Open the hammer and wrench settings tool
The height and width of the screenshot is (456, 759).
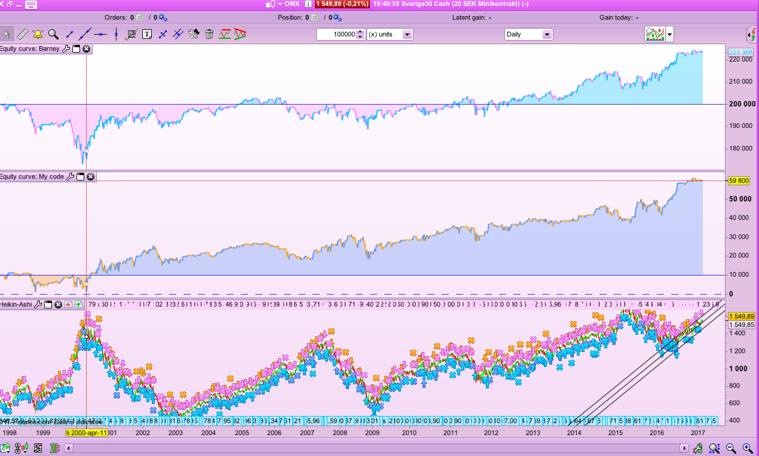pos(194,34)
